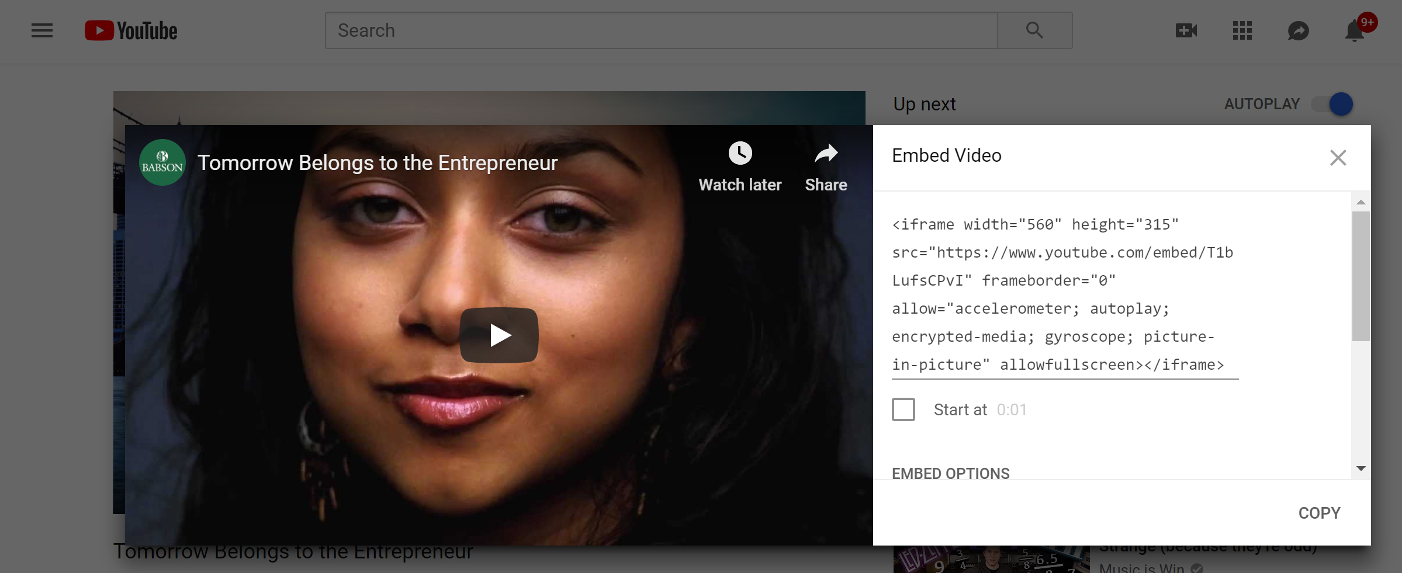Screen dimensions: 1402x573
Task: Click the Watch later clock icon
Action: tap(740, 154)
